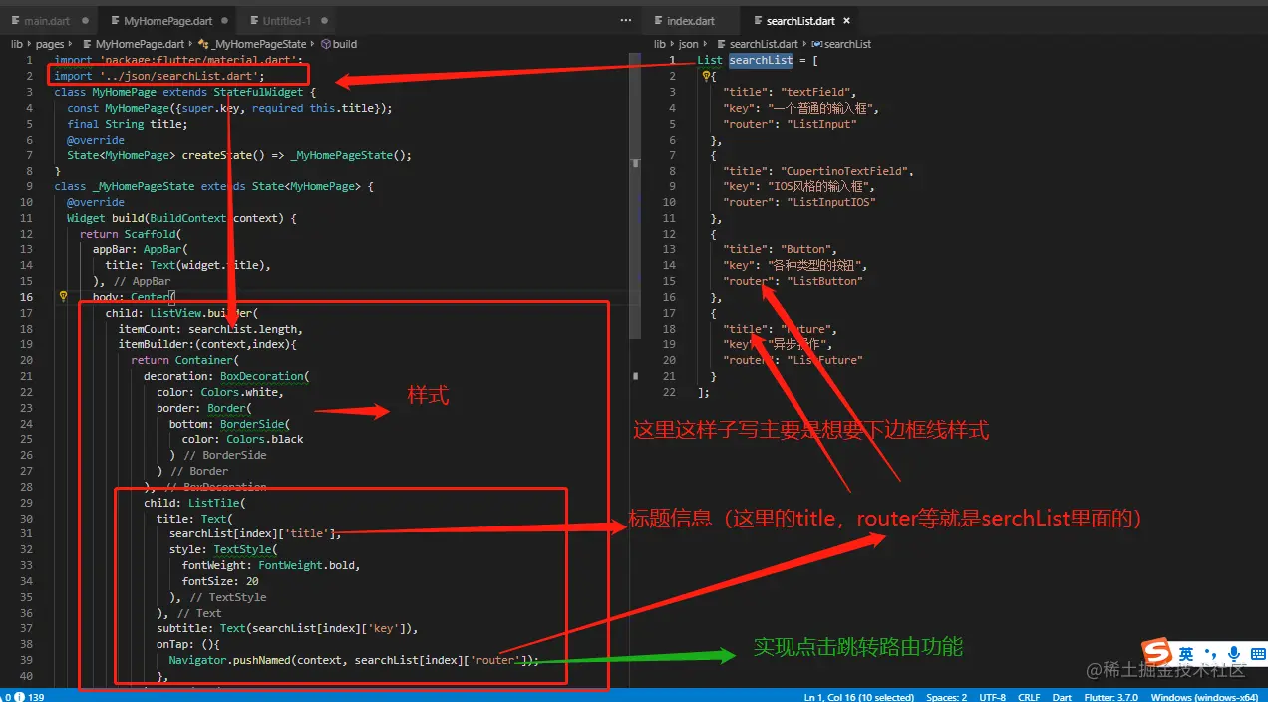This screenshot has height=702, width=1268.
Task: Open the lightbulb quick fix in searchList.dart editor
Action: (x=706, y=76)
